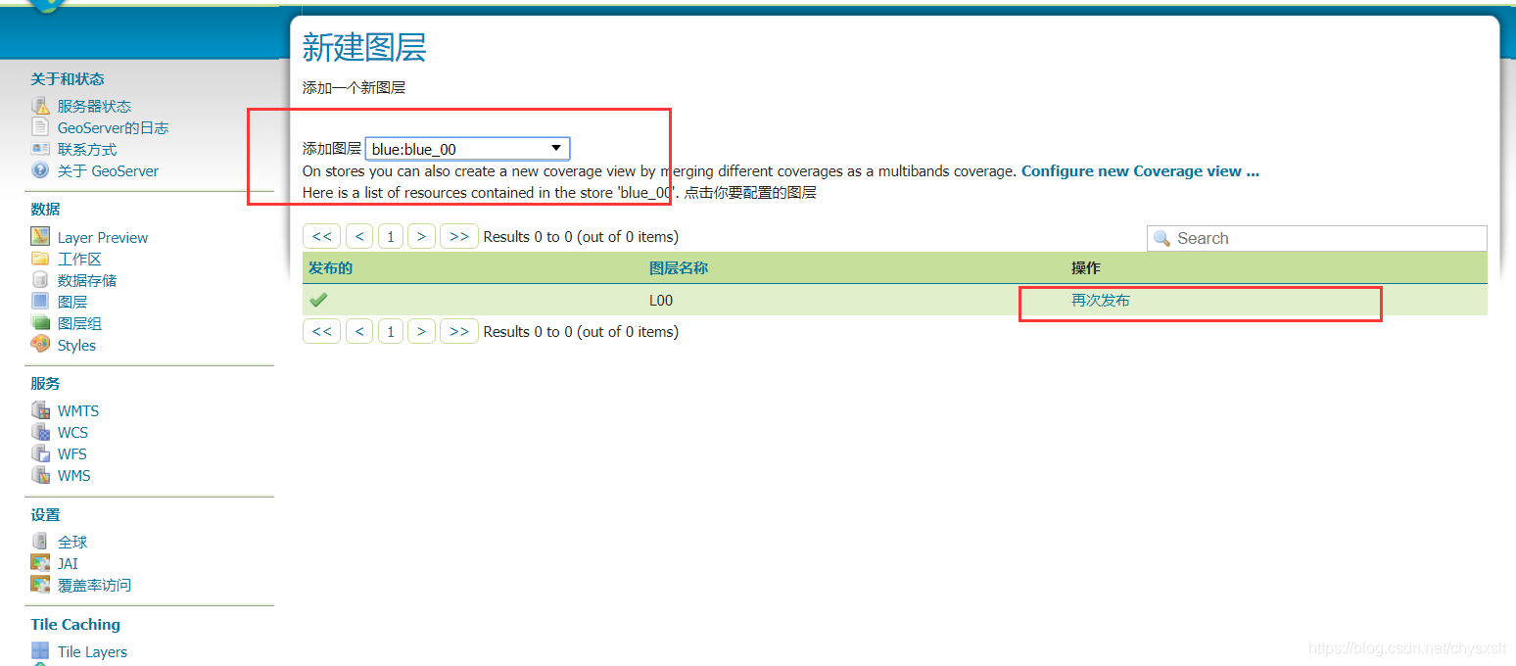Click the Layer Preview map icon
This screenshot has width=1516, height=666.
(40, 237)
